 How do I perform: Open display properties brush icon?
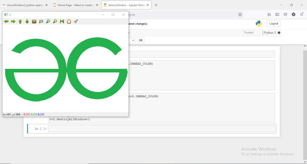76,21
